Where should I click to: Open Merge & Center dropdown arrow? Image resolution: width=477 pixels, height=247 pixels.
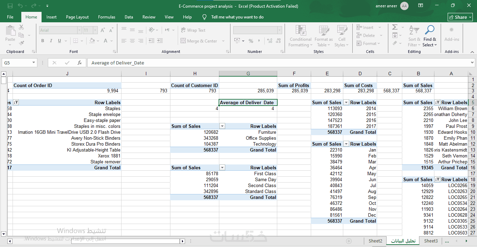tap(223, 41)
